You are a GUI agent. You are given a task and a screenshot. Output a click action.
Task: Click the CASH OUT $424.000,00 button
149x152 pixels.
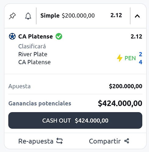75,120
